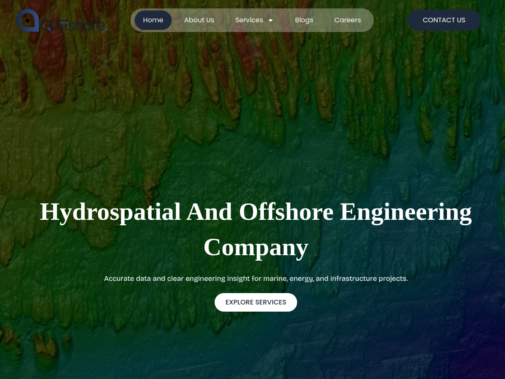The height and width of the screenshot is (379, 505).
Task: Click the QOffshore logo
Action: click(x=62, y=21)
